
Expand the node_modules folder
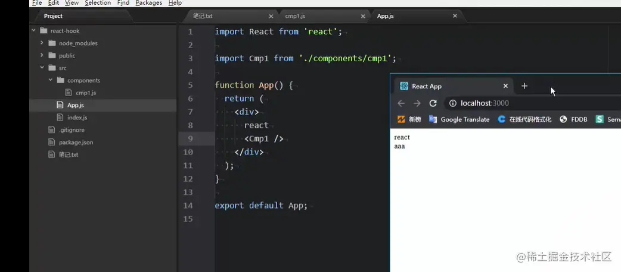(42, 43)
